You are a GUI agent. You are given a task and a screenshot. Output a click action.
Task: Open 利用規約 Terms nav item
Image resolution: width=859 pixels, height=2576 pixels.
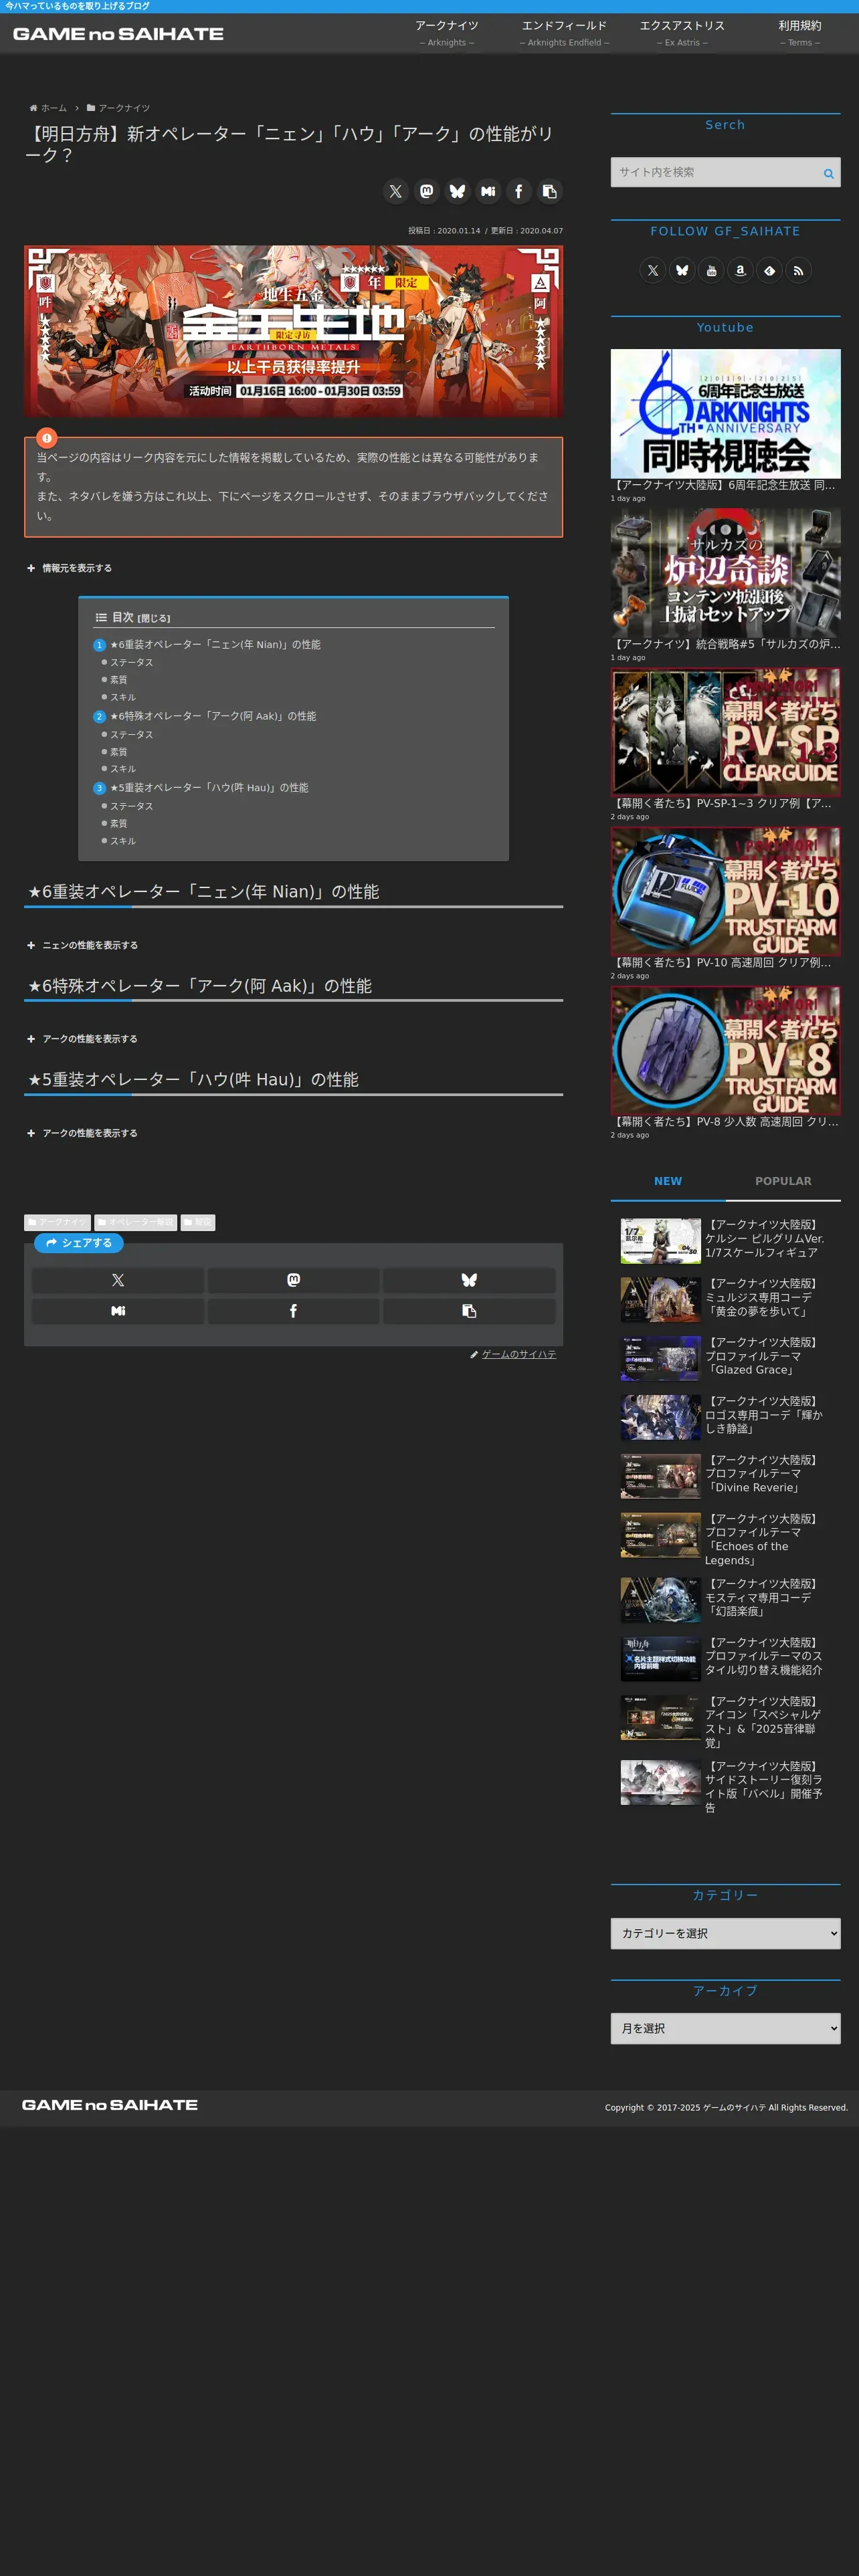coord(799,33)
